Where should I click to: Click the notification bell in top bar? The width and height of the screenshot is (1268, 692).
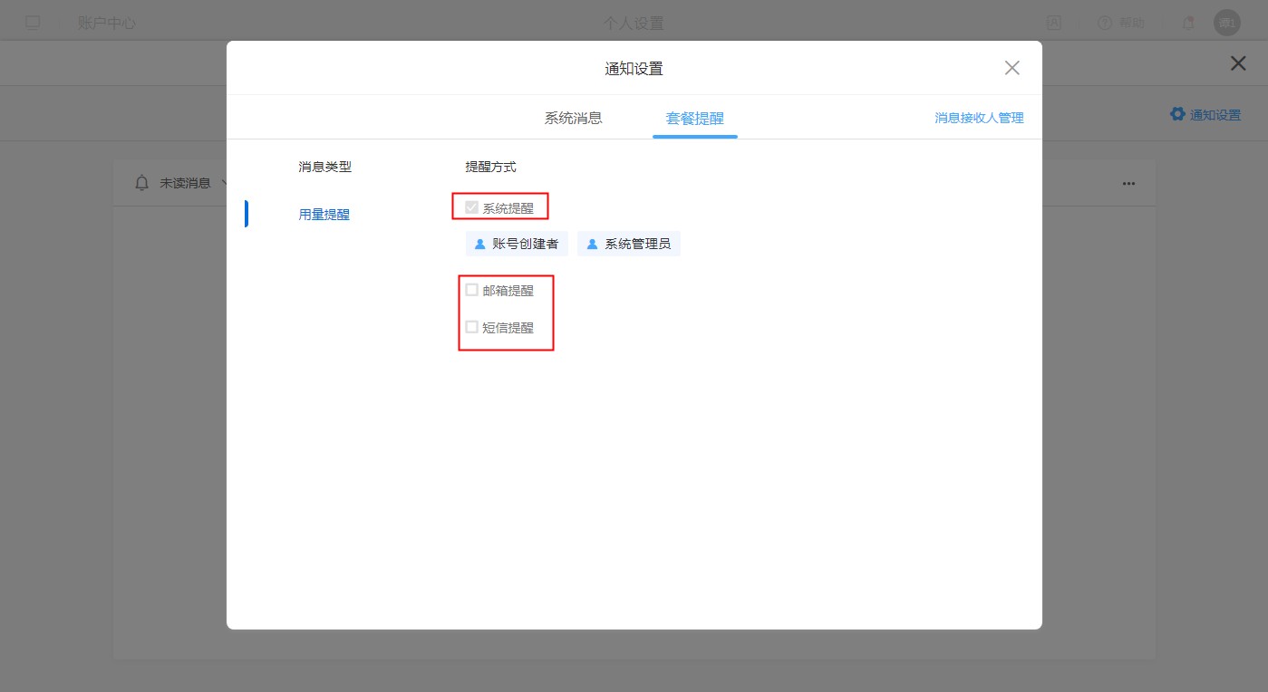[x=1188, y=23]
